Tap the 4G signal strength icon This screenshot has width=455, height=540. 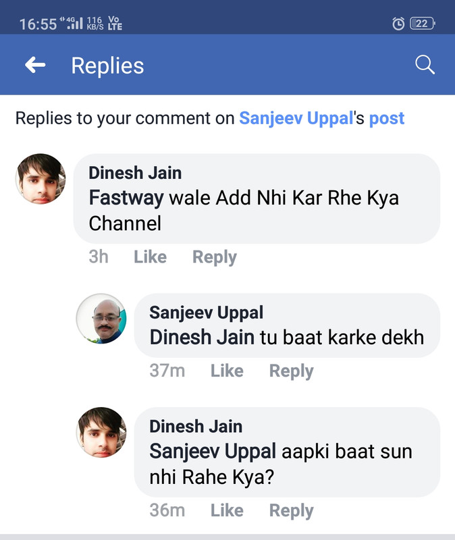tap(72, 23)
